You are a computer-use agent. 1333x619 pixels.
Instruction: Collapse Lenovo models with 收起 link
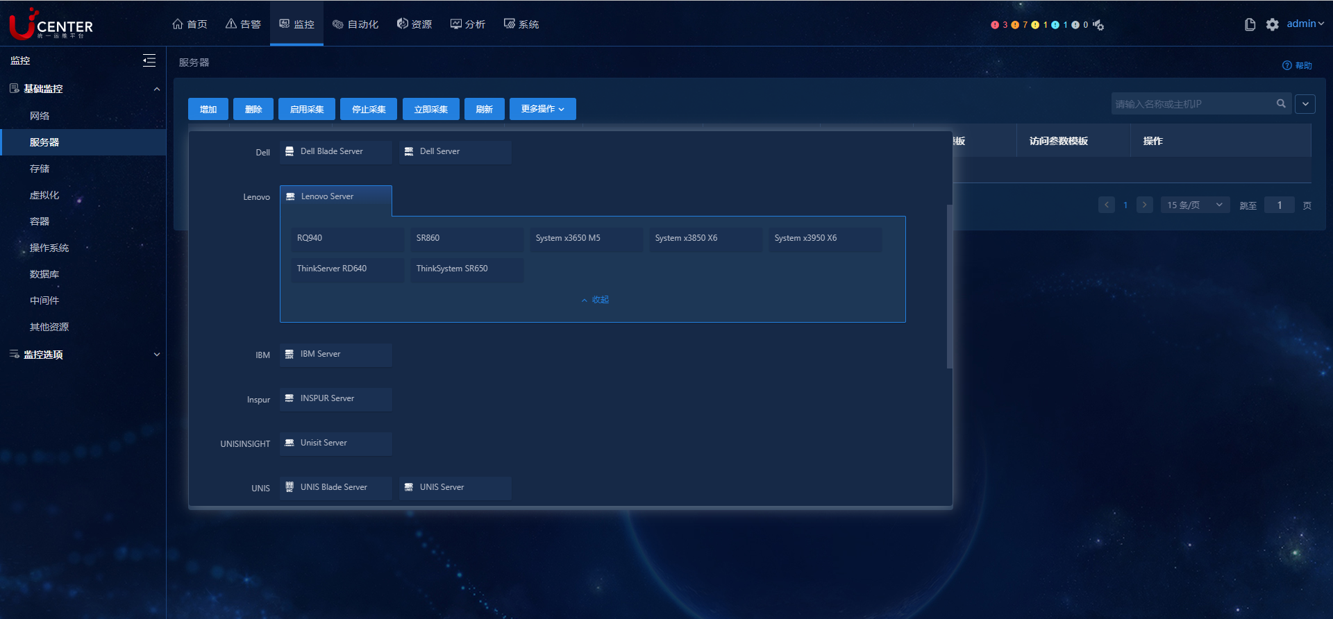595,300
